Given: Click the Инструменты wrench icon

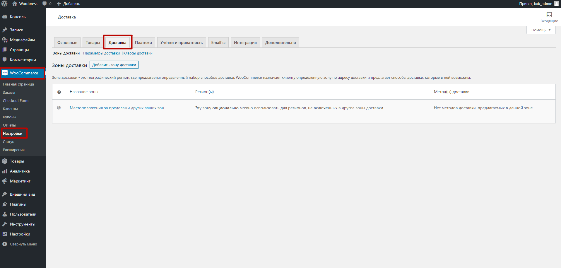Looking at the screenshot, I should pyautogui.click(x=5, y=224).
